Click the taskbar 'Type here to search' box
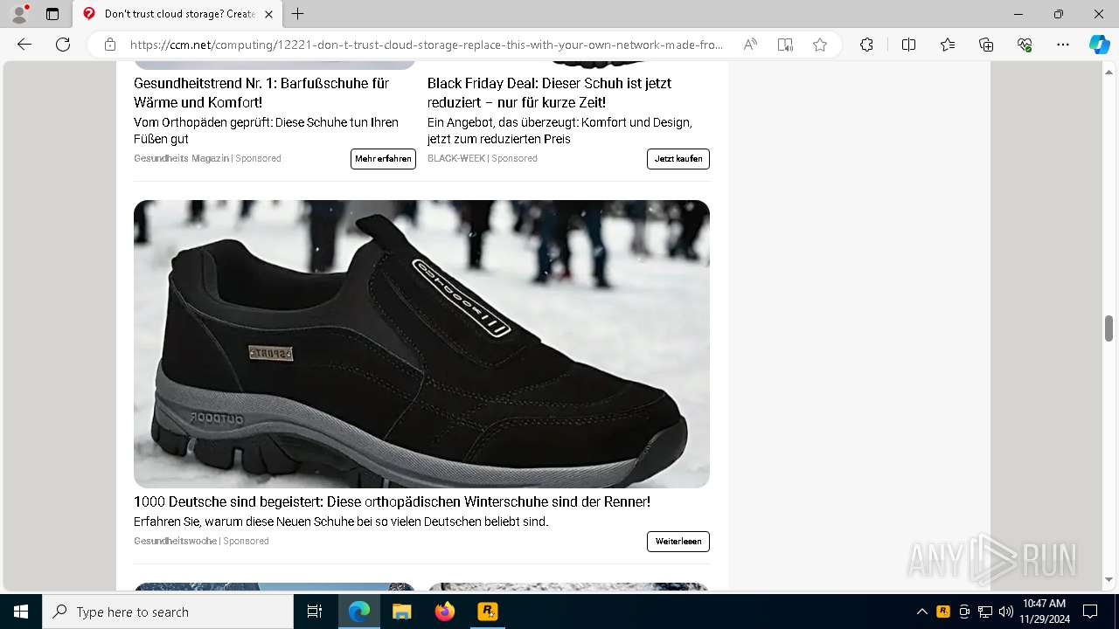 click(x=168, y=612)
